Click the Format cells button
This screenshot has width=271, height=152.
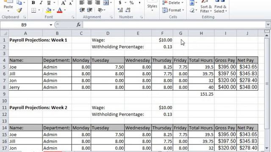(x=173, y=10)
